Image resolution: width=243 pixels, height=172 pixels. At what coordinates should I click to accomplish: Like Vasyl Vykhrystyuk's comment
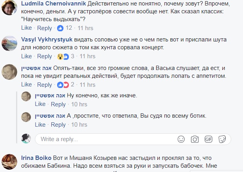pos(26,56)
